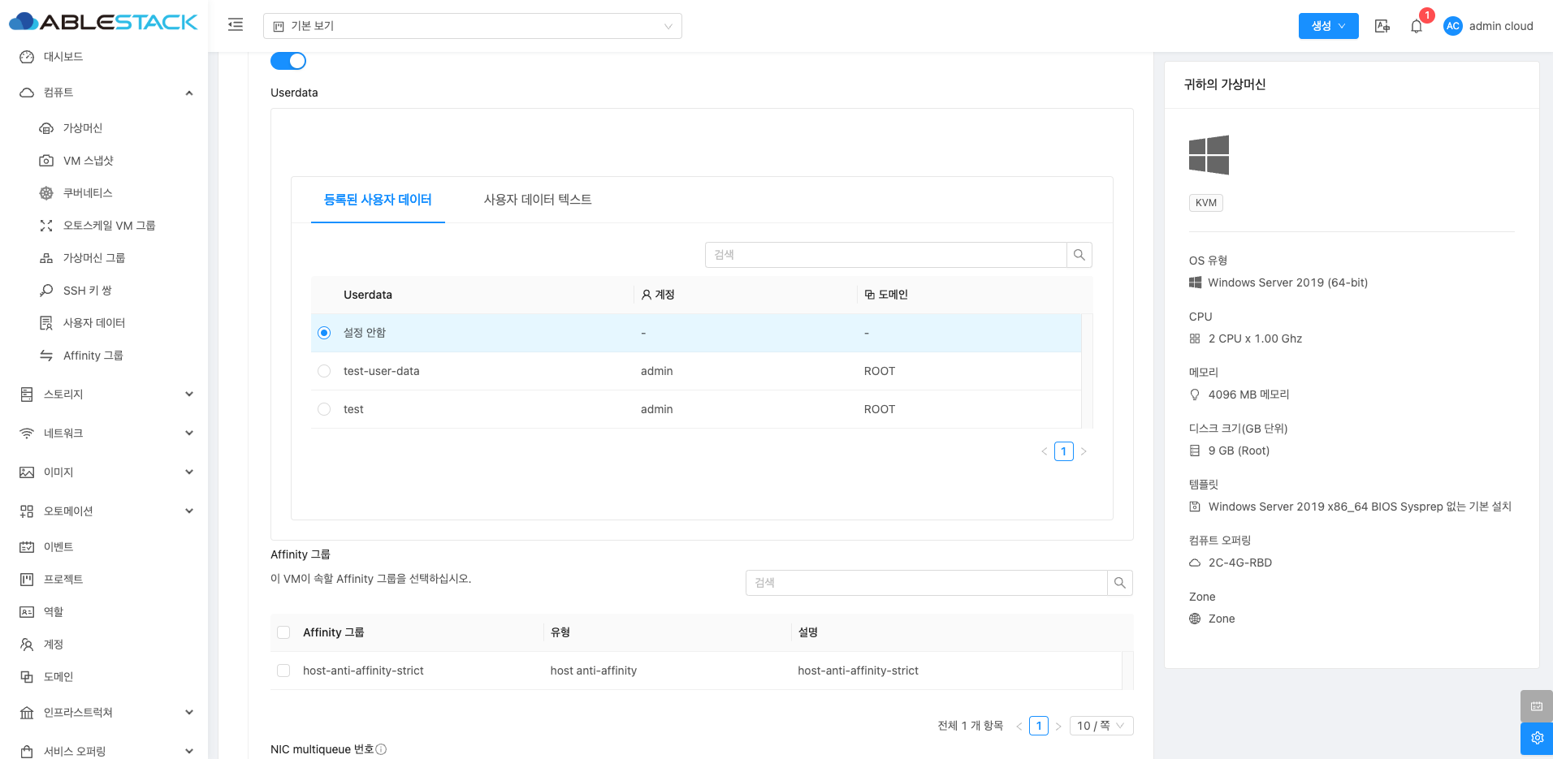This screenshot has width=1553, height=759.
Task: Switch to 사용자 데이터 텍스트 tab
Action: click(x=537, y=200)
